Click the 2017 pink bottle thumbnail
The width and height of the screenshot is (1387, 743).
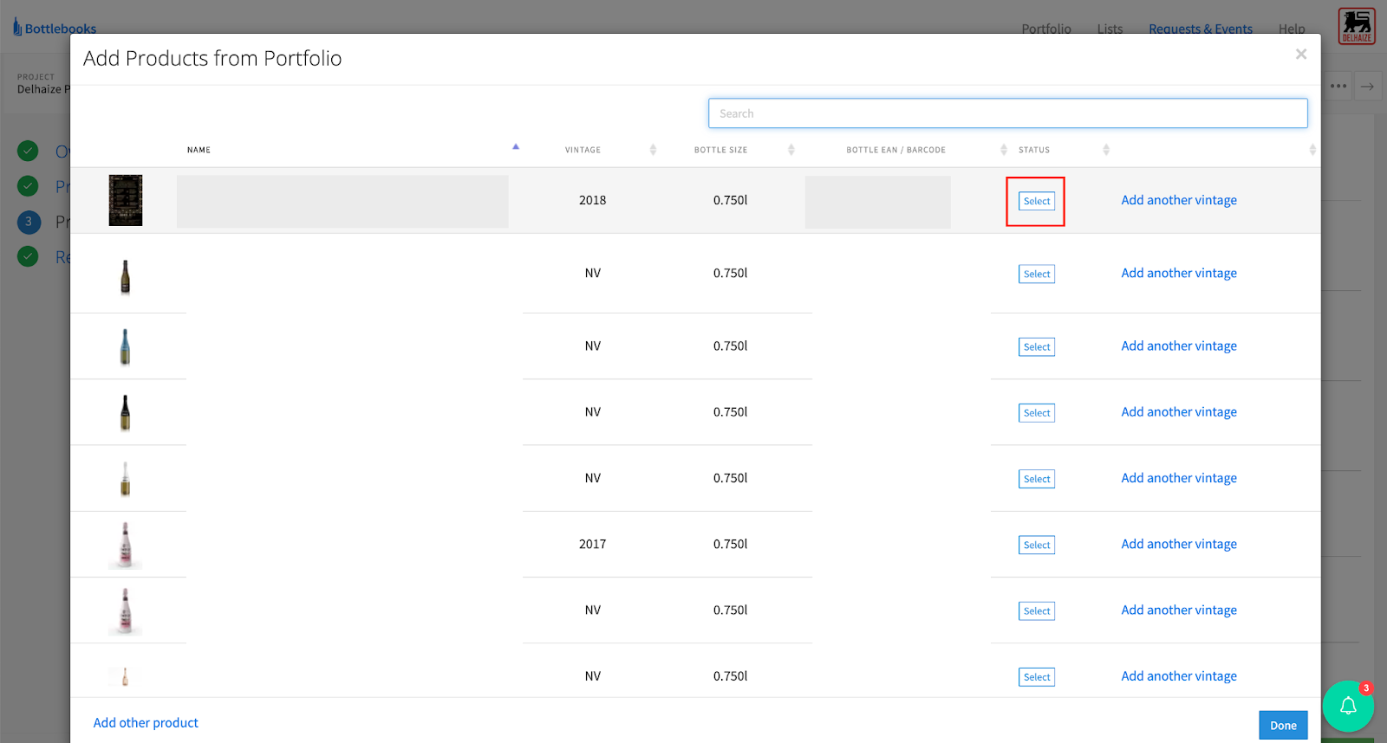(126, 545)
